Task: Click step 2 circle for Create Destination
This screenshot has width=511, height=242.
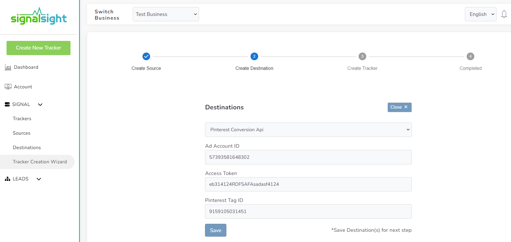Action: click(x=254, y=56)
